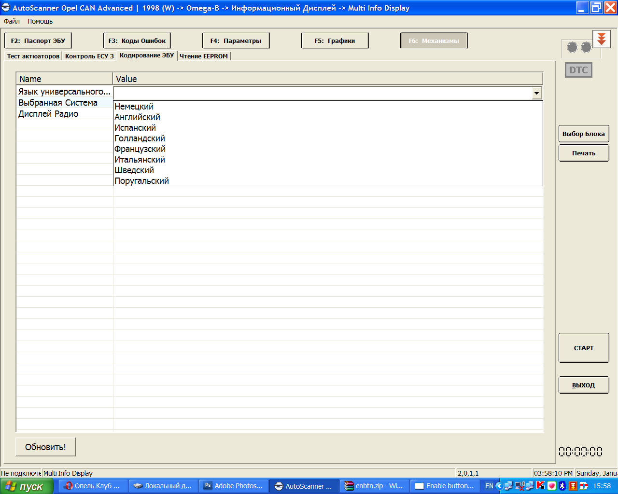618x494 pixels.
Task: Click the Bluetooth tray icon
Action: pos(562,486)
